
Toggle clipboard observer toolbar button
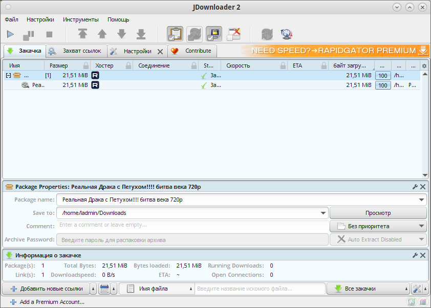click(x=175, y=34)
